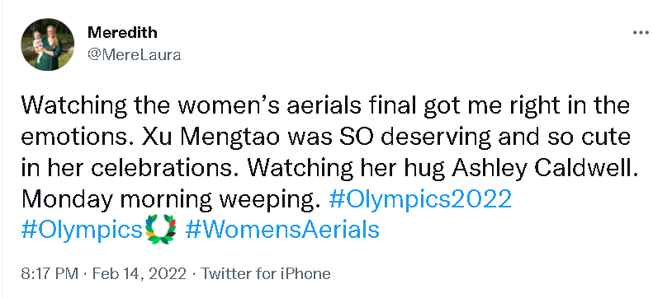The width and height of the screenshot is (653, 298).
Task: Open the Twitter for iPhone source label
Action: pos(266,274)
